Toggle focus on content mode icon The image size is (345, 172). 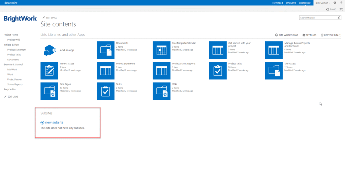(x=341, y=9)
